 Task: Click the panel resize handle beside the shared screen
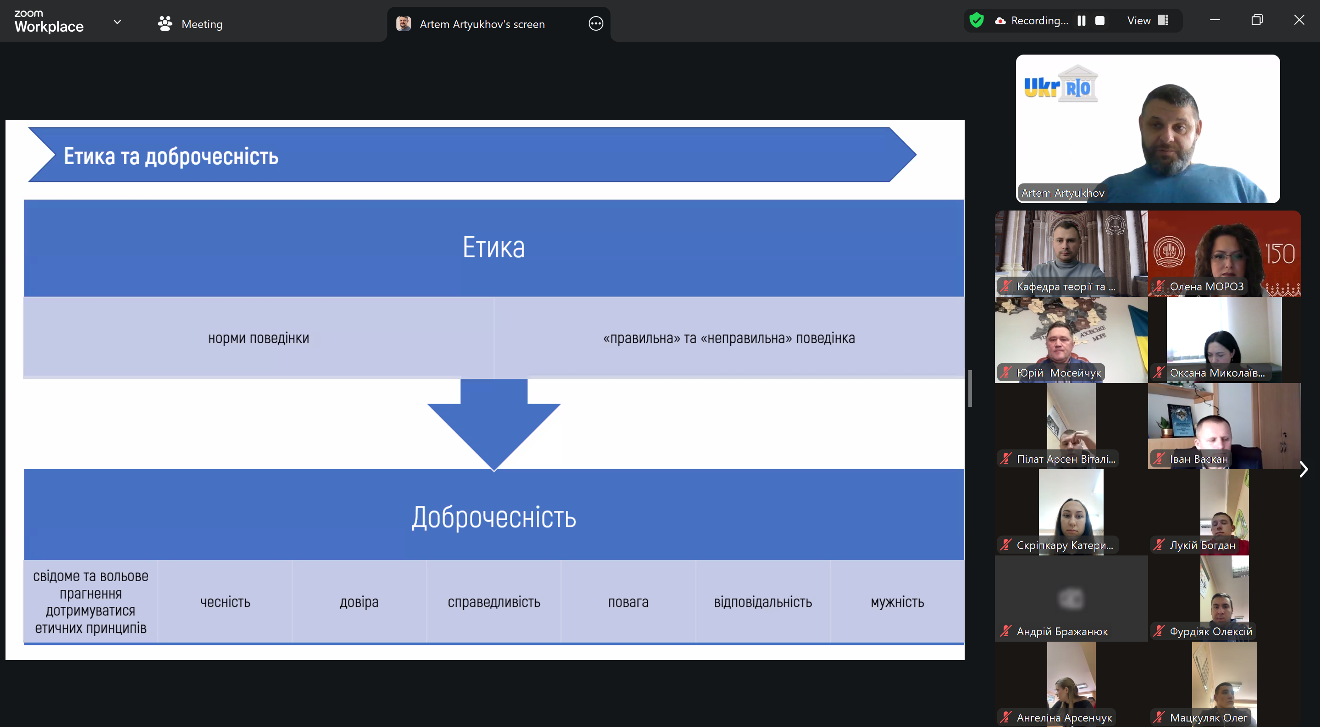pyautogui.click(x=970, y=388)
